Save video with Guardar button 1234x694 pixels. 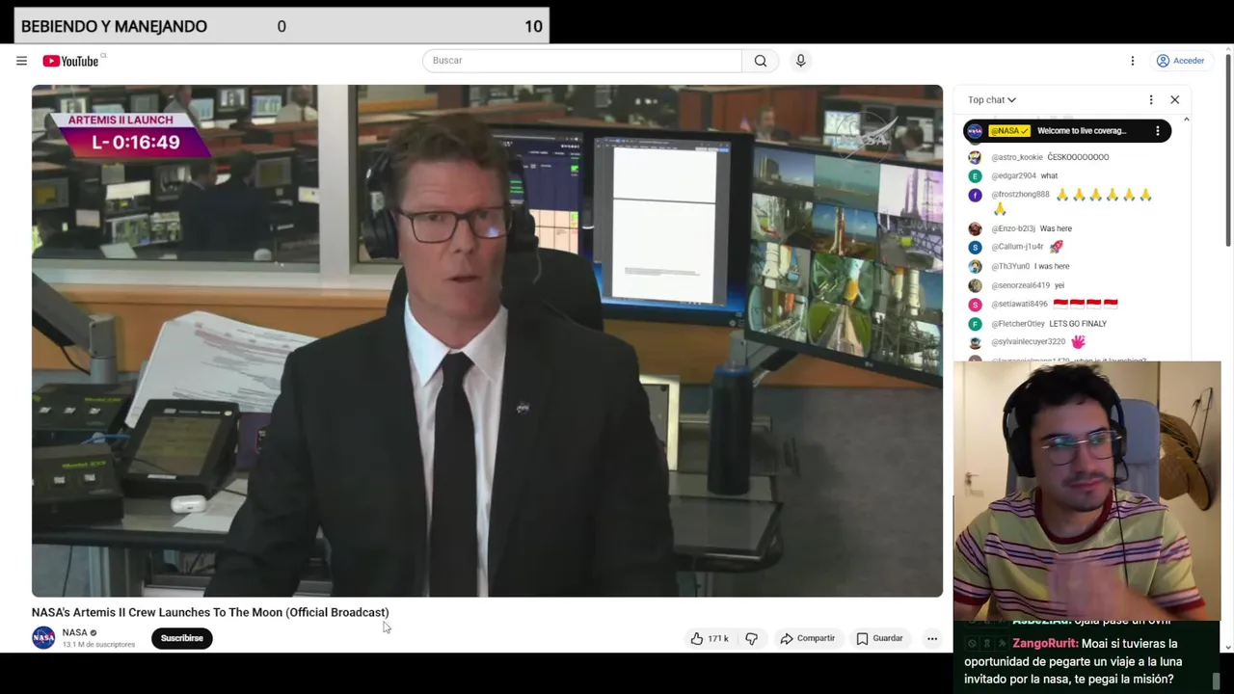879,638
